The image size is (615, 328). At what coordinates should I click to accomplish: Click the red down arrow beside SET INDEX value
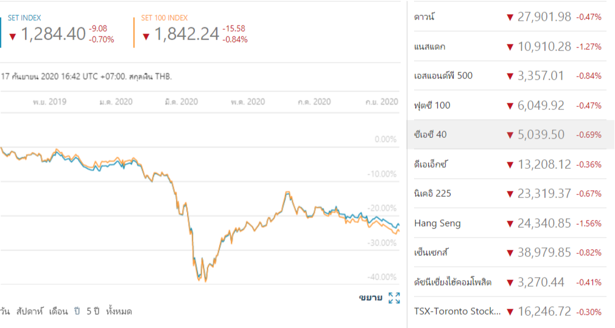[x=12, y=36]
